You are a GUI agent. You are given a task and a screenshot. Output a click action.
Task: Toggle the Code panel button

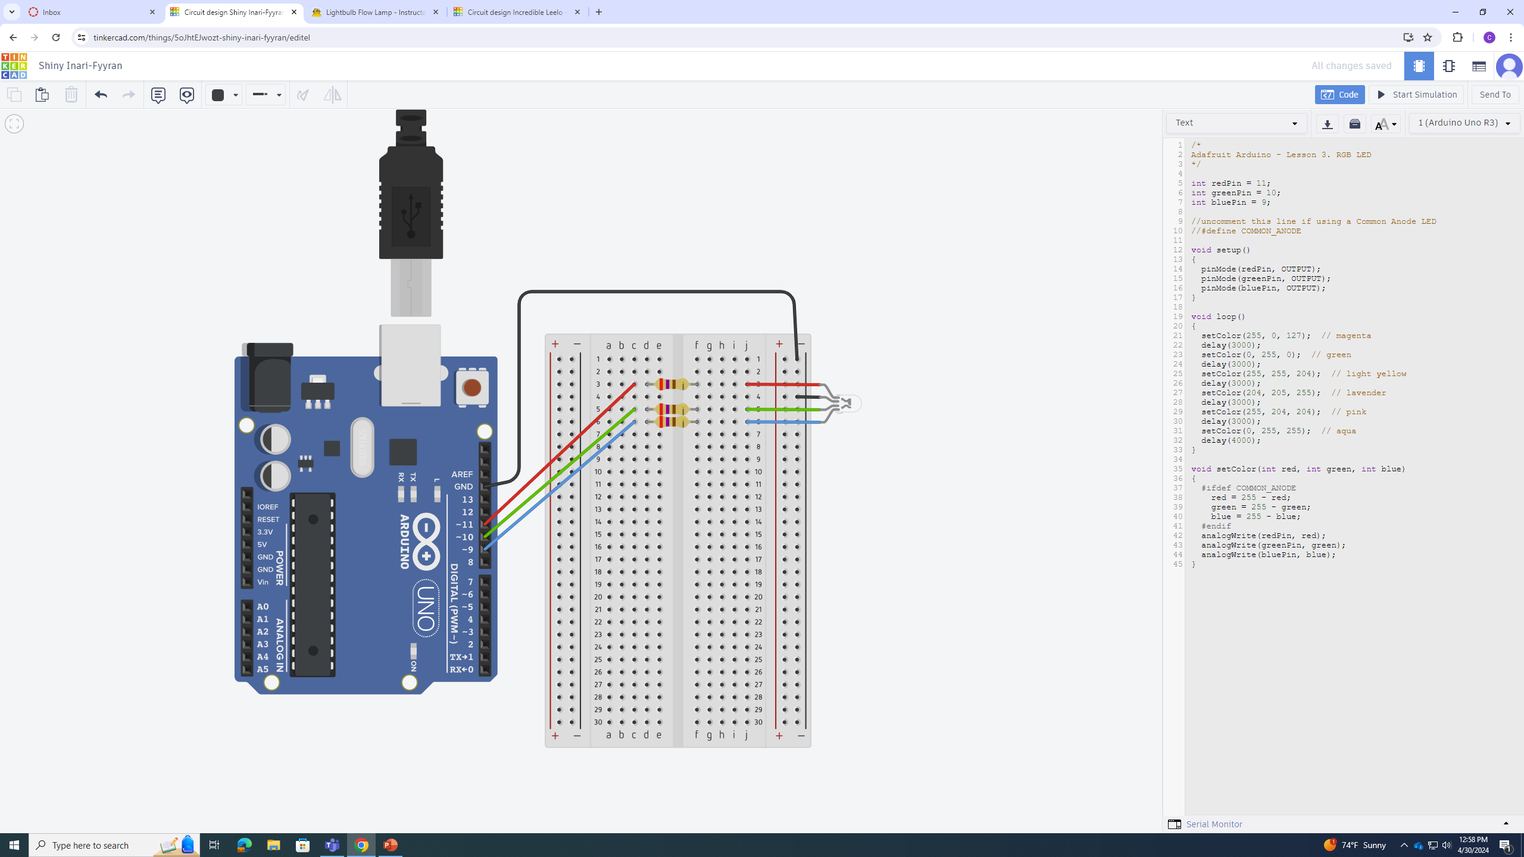click(x=1339, y=95)
